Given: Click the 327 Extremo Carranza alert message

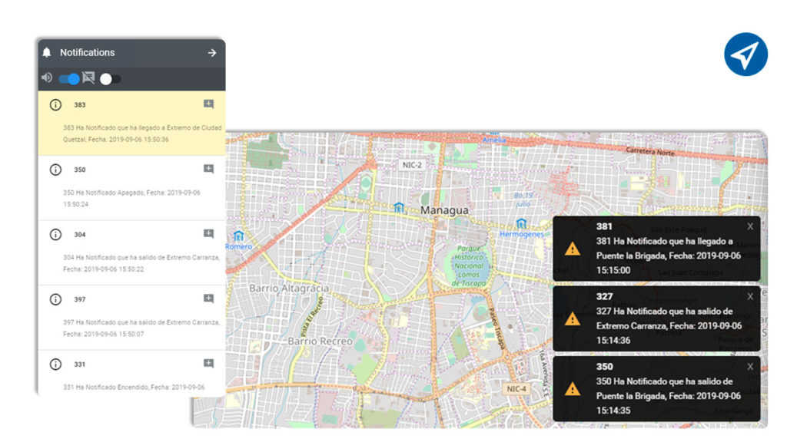Looking at the screenshot, I should pos(669,325).
